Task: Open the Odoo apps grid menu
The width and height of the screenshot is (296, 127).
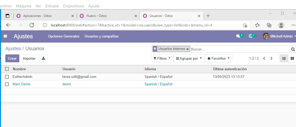Action: pyautogui.click(x=5, y=36)
